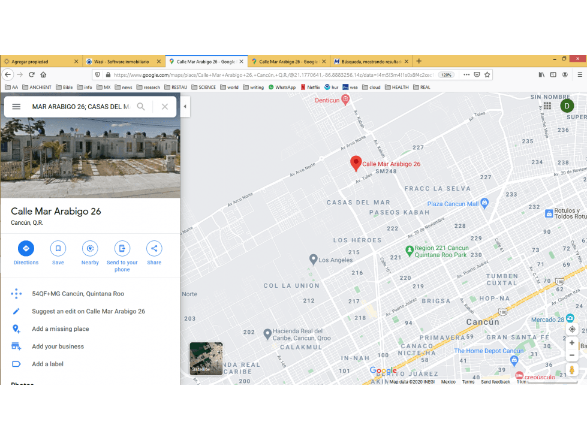The image size is (587, 440).
Task: Click Show Your Location target icon
Action: 572,329
